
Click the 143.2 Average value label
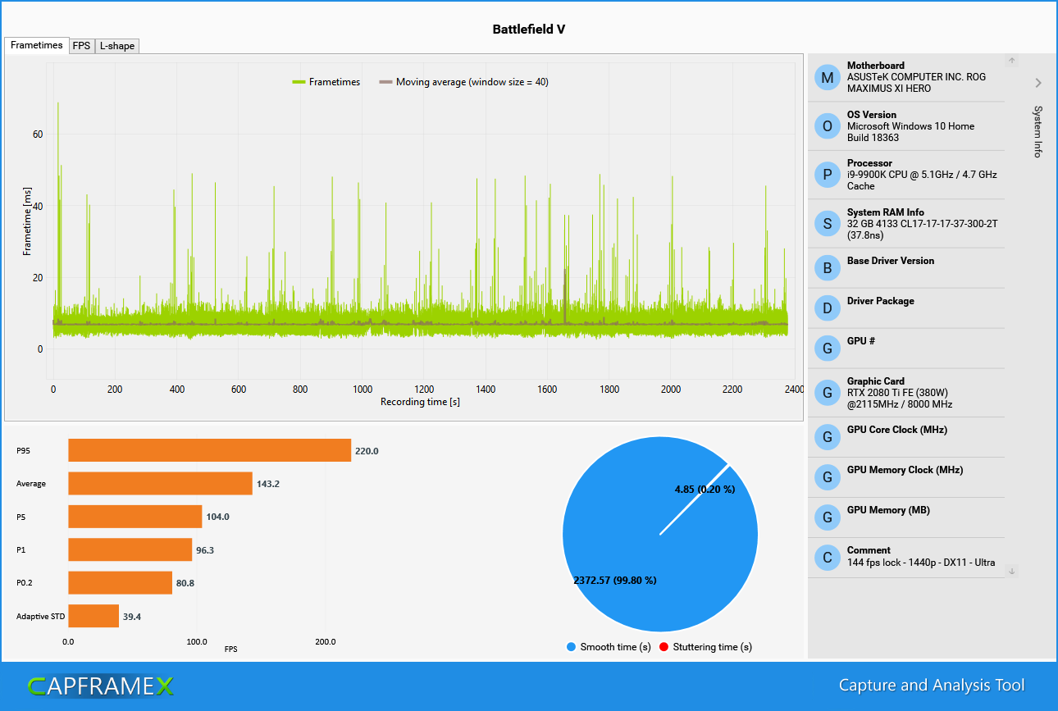[x=268, y=484]
